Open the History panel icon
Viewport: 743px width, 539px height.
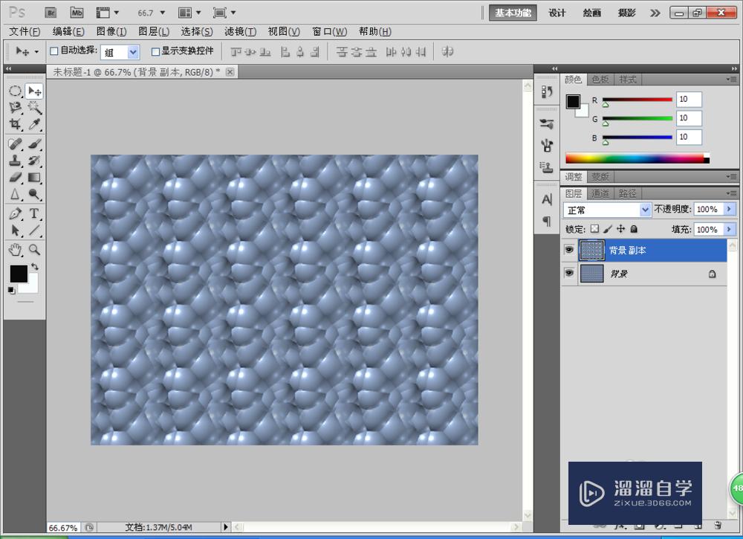[547, 91]
